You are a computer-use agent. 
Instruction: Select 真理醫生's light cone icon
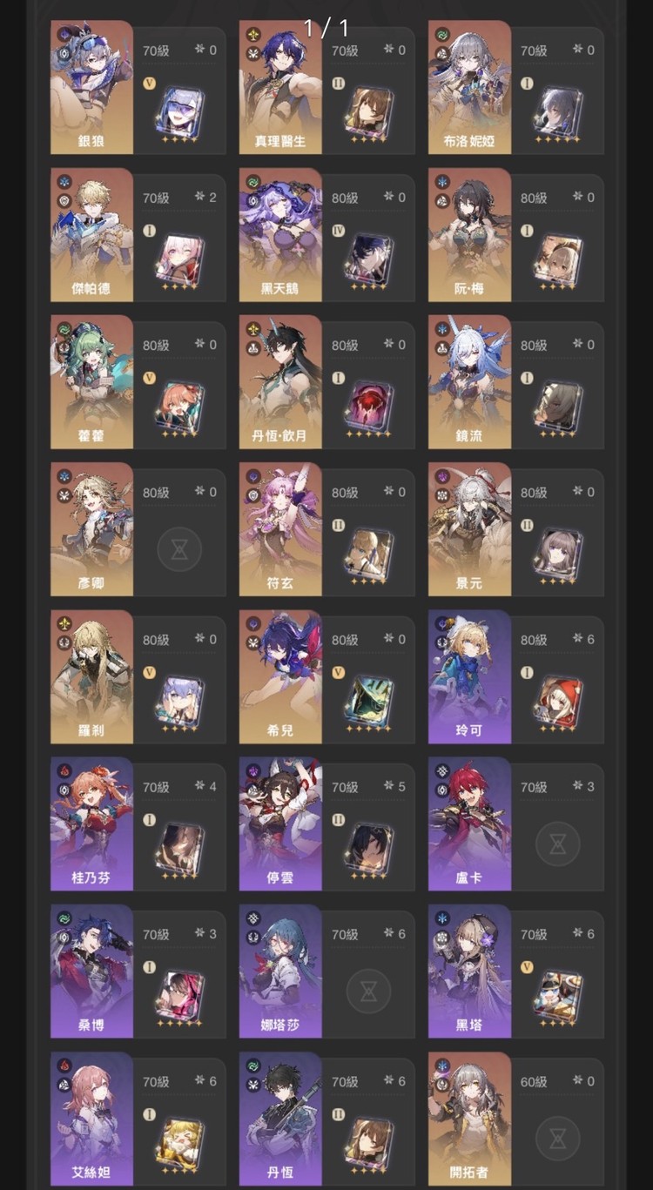pyautogui.click(x=368, y=112)
